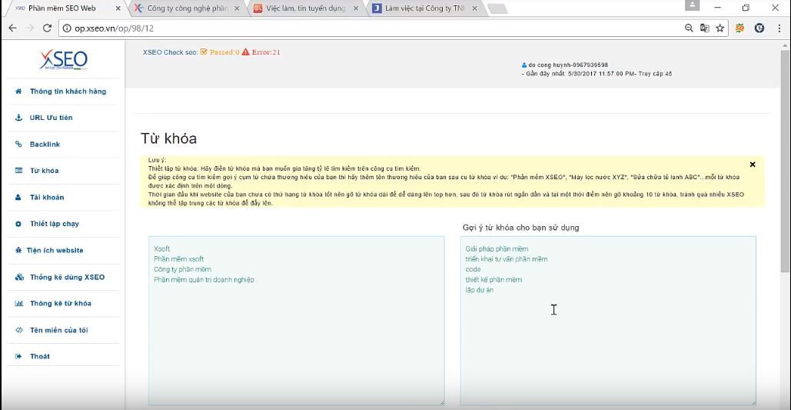This screenshot has height=410, width=791.
Task: Click Tên miền của tôi link
Action: [58, 330]
